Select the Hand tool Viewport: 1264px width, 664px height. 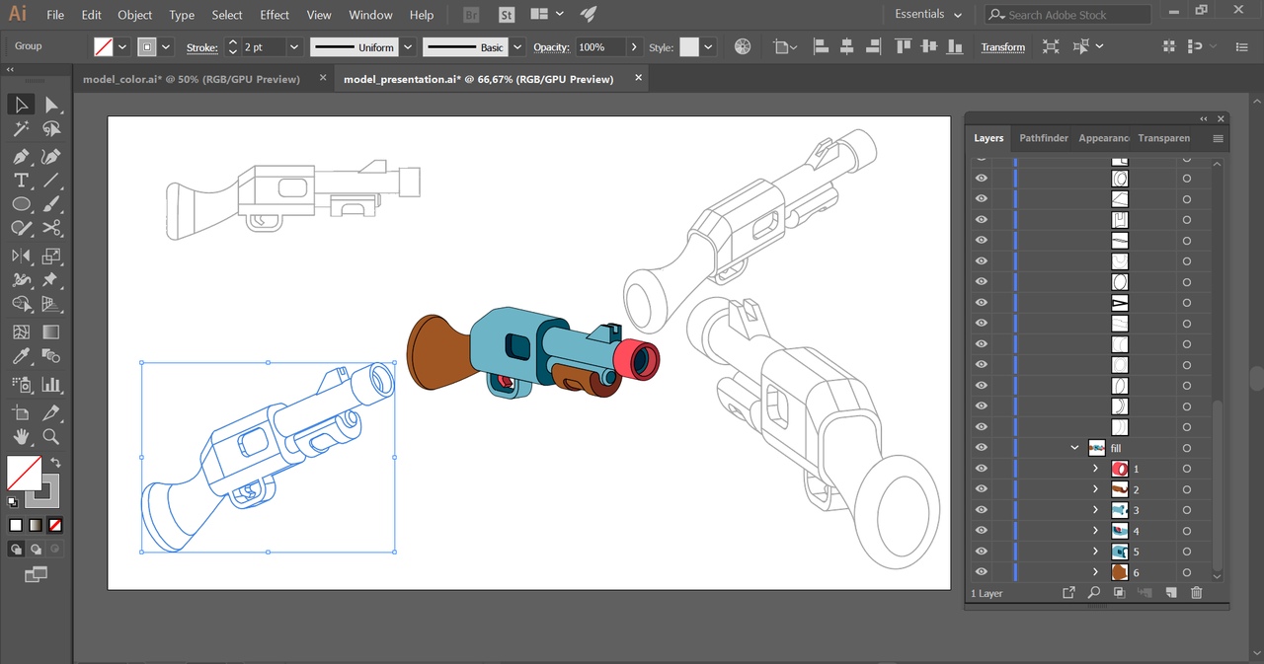pyautogui.click(x=21, y=436)
